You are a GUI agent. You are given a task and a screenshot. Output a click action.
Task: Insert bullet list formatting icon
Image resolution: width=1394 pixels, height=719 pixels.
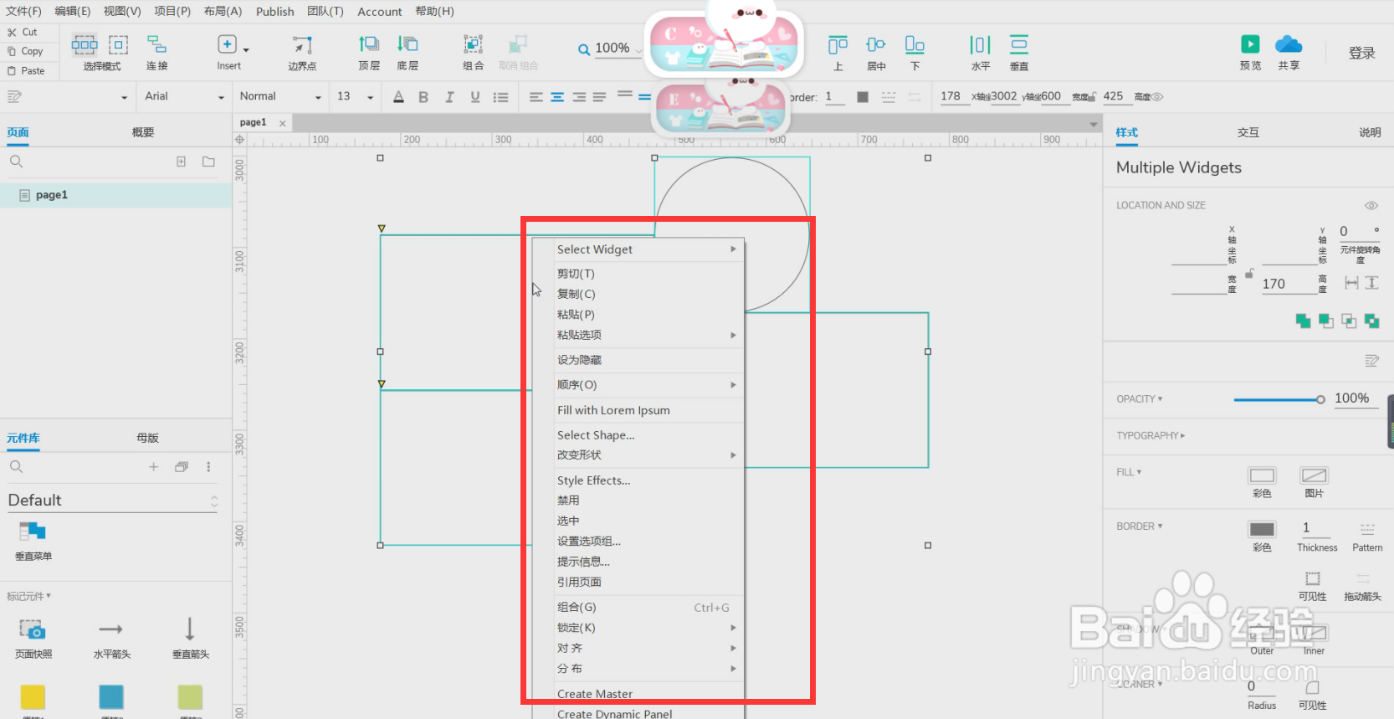pyautogui.click(x=500, y=97)
